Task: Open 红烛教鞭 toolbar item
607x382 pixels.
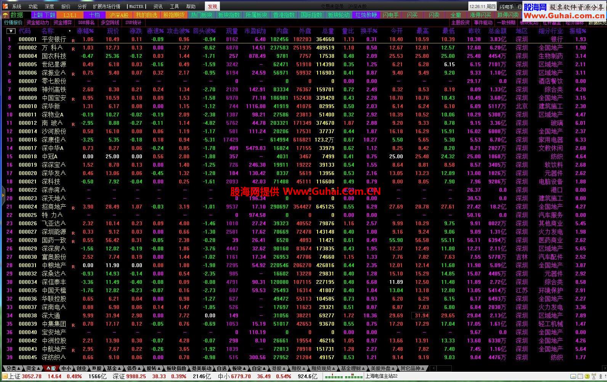Action: [x=366, y=15]
